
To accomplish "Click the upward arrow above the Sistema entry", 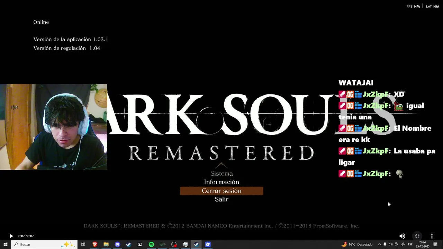I will [x=221, y=166].
